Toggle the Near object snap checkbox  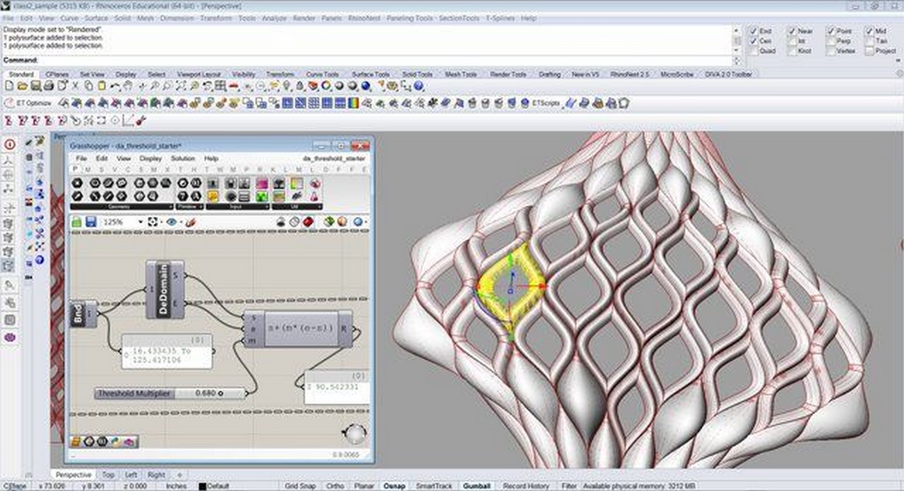pyautogui.click(x=792, y=31)
